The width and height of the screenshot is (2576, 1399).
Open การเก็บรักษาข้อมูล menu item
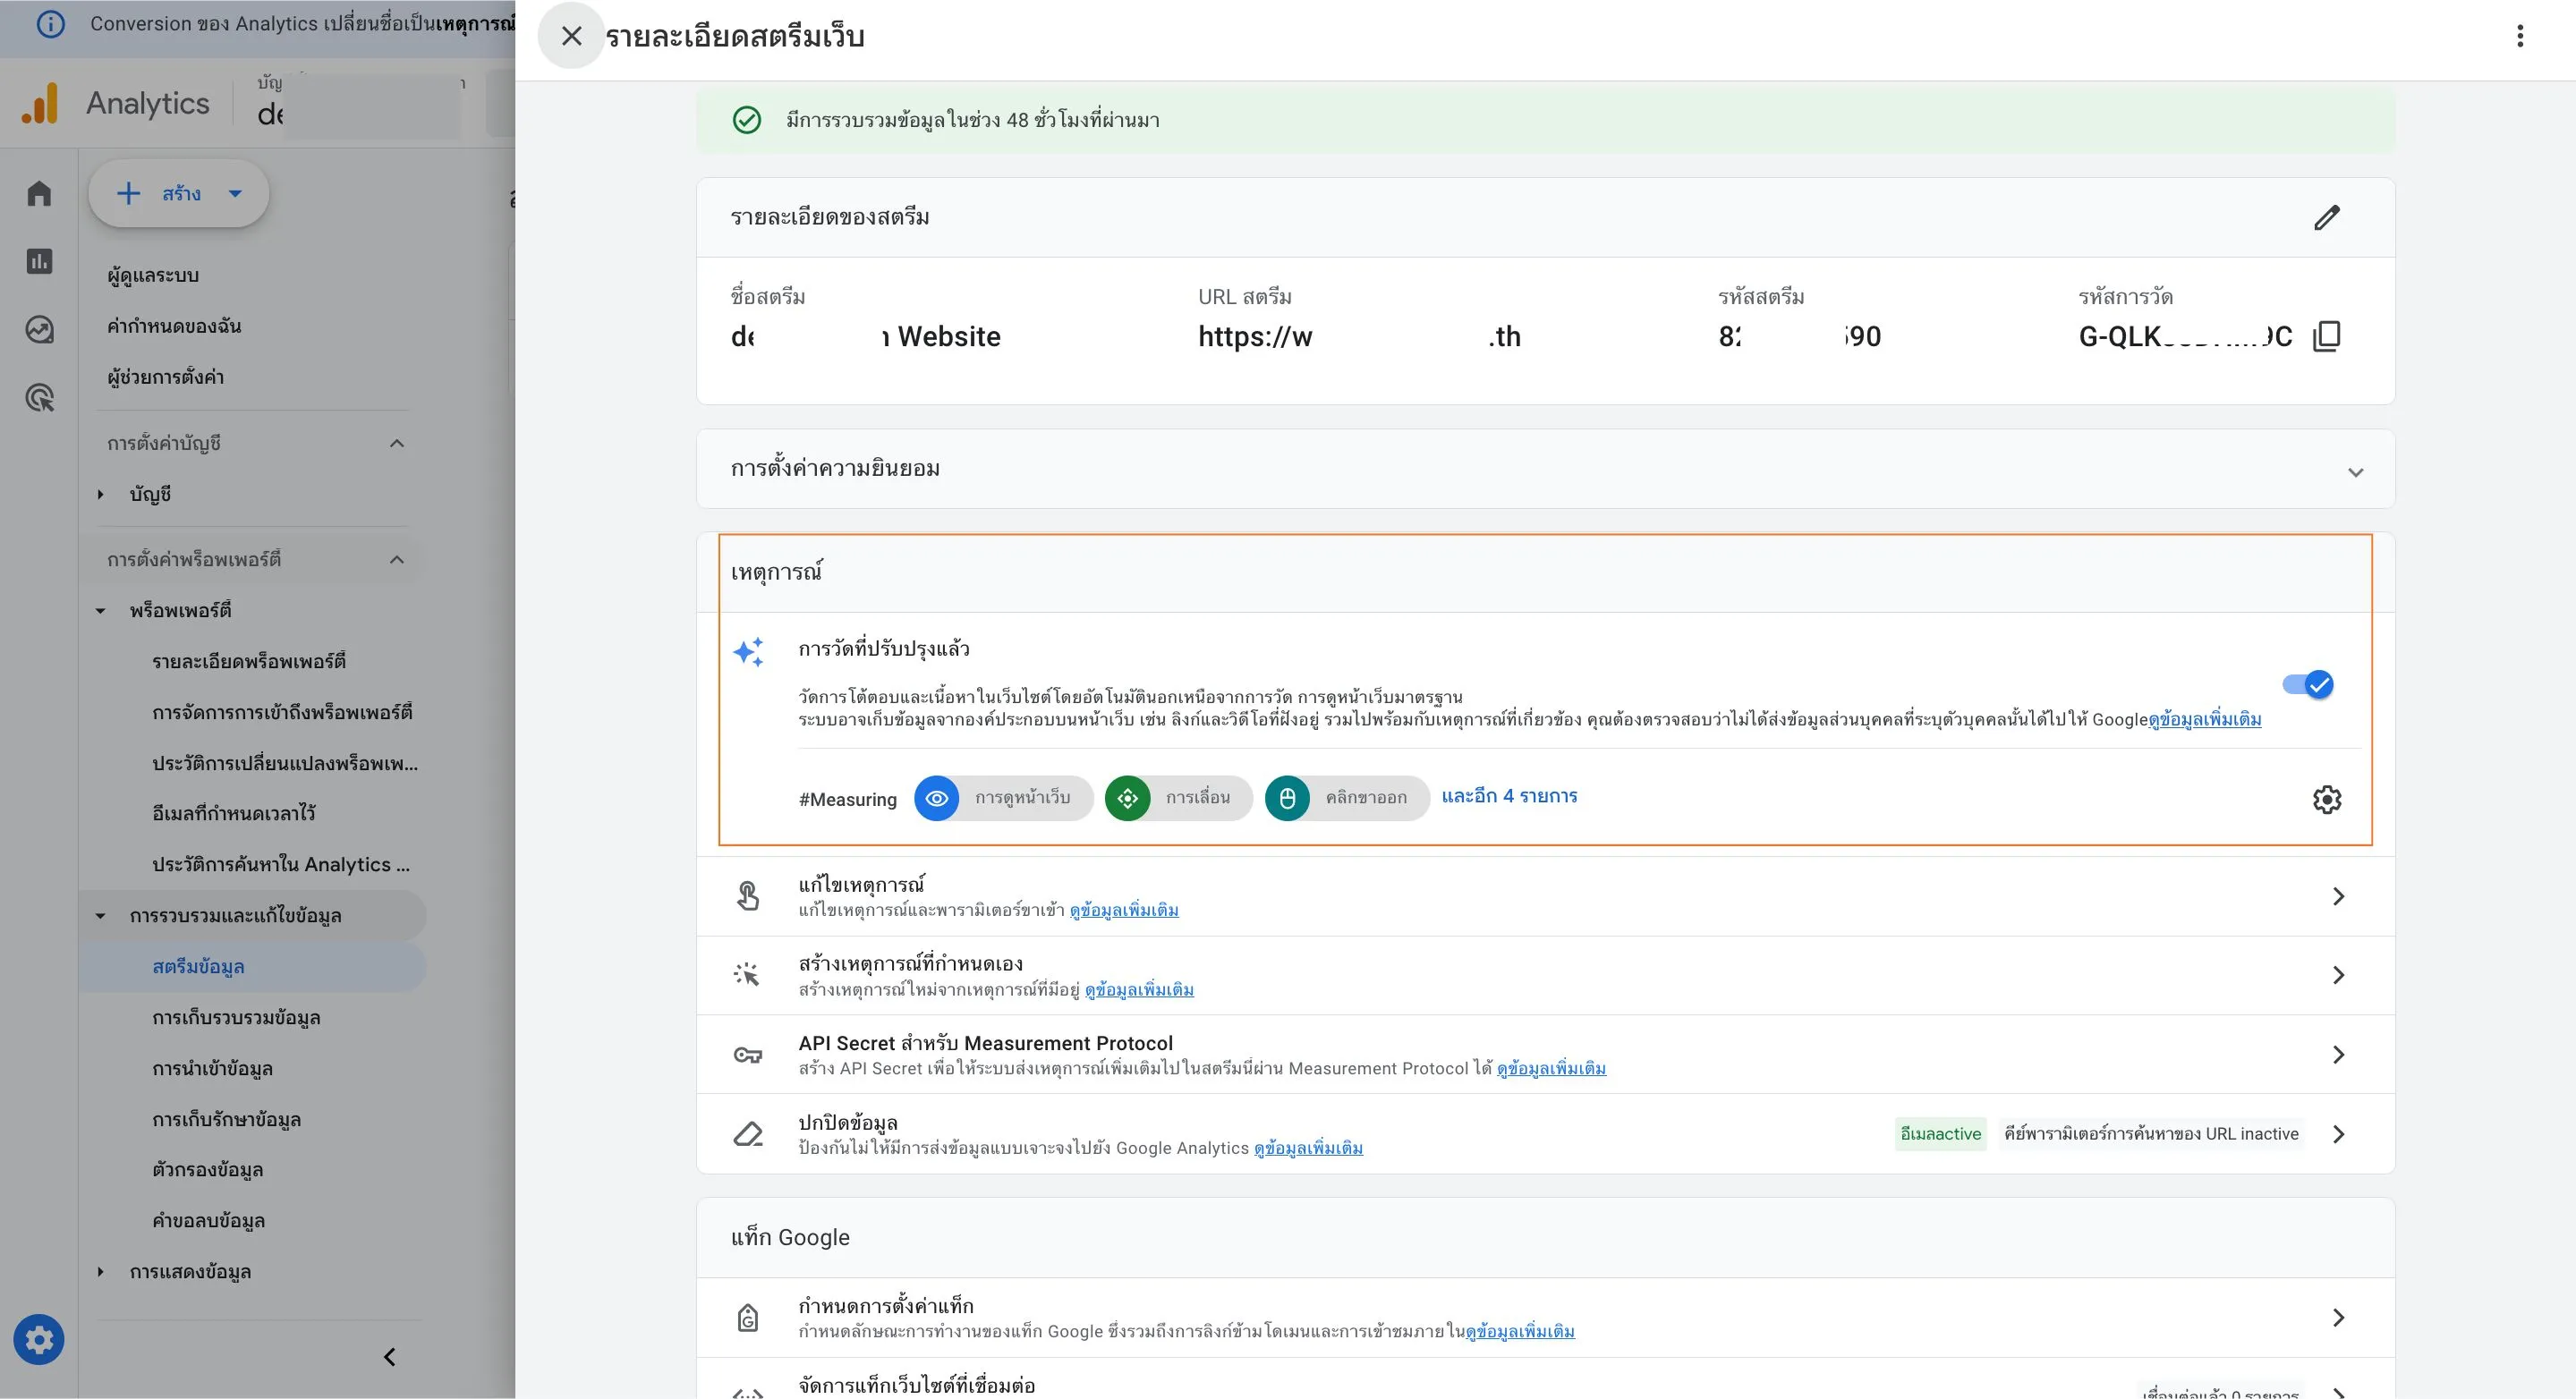click(226, 1119)
